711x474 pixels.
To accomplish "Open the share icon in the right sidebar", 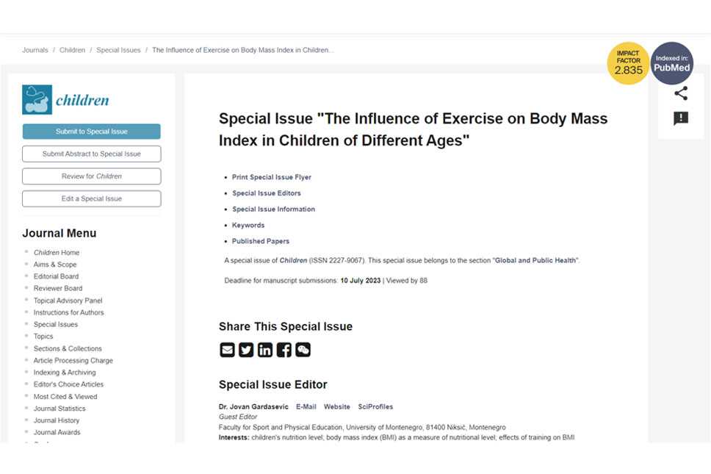I will (x=681, y=93).
